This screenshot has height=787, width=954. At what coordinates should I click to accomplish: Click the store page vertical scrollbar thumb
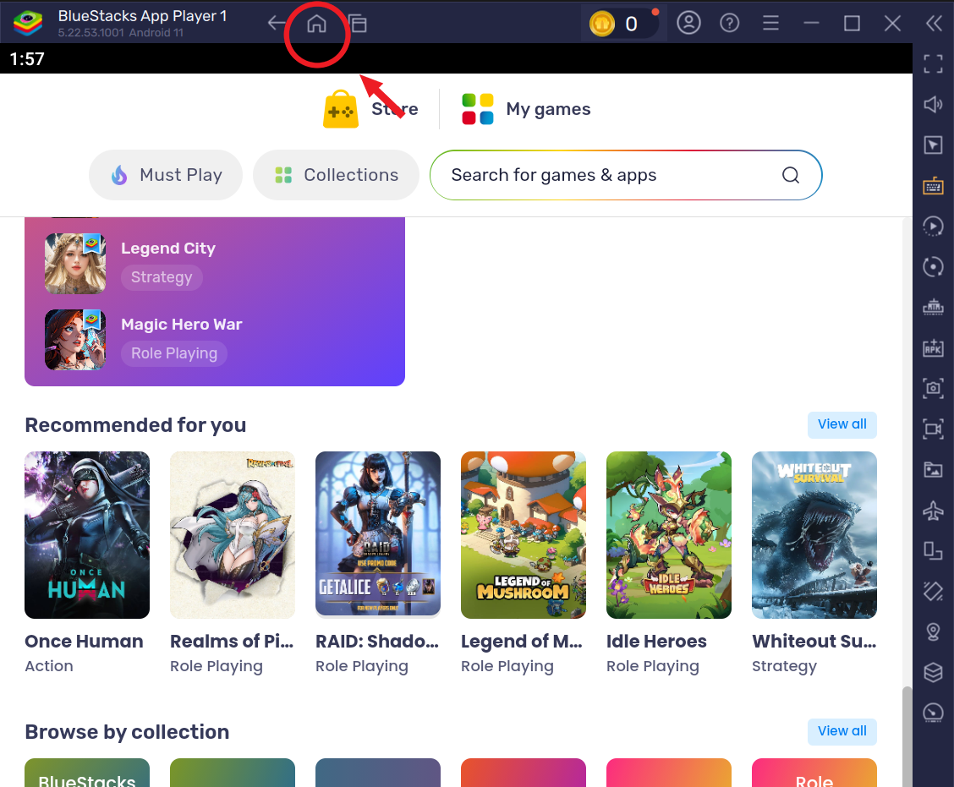point(907,736)
